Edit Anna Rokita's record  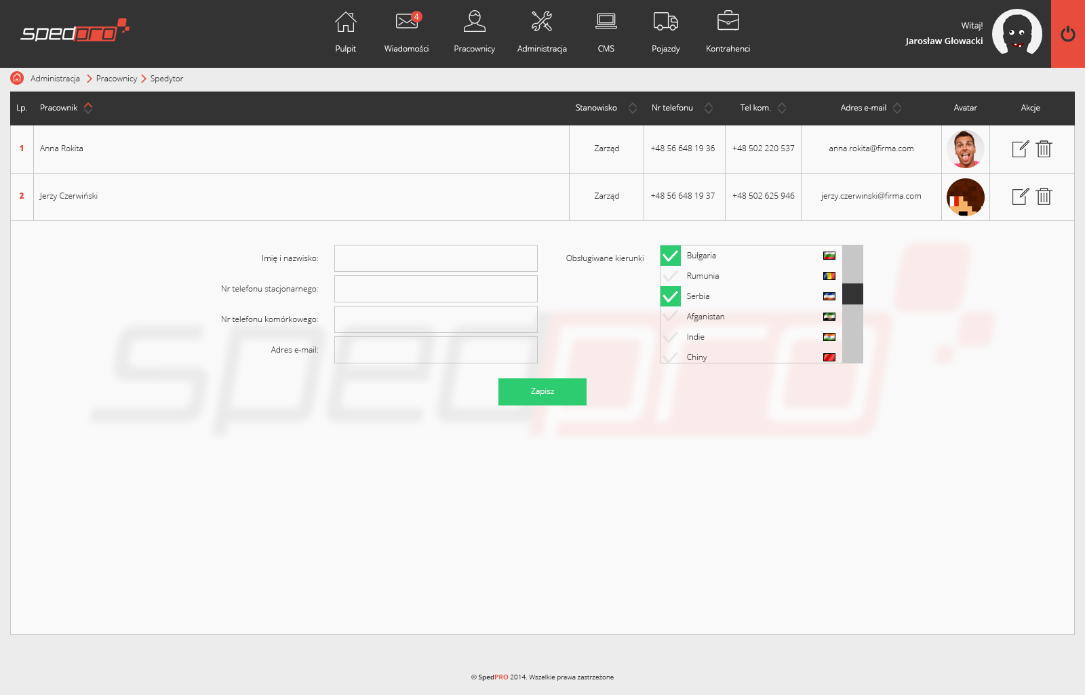point(1020,149)
